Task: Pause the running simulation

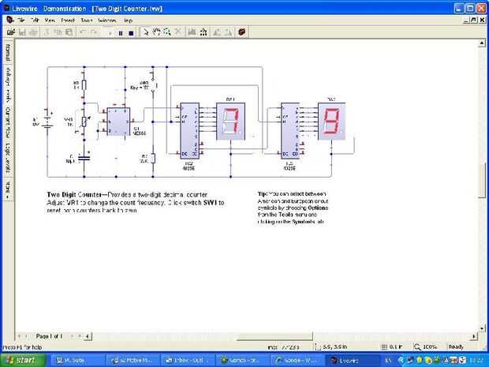Action: (x=121, y=33)
